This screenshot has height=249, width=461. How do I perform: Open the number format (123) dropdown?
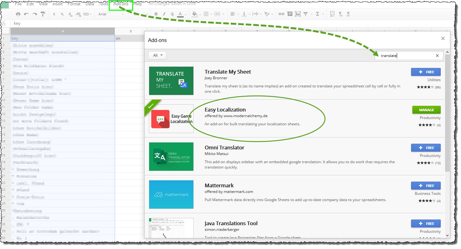tap(88, 14)
